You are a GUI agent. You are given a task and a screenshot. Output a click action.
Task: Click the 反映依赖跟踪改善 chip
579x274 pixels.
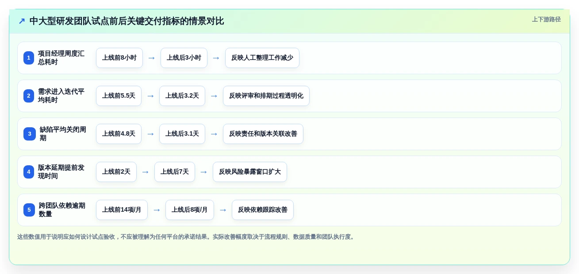pos(263,210)
